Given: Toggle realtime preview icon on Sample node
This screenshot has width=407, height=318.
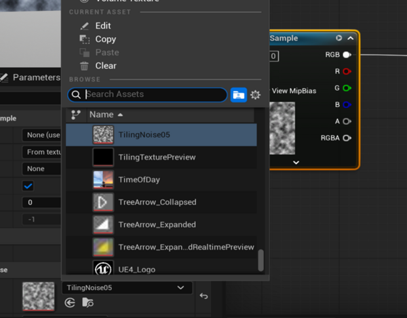Looking at the screenshot, I should pos(338,38).
